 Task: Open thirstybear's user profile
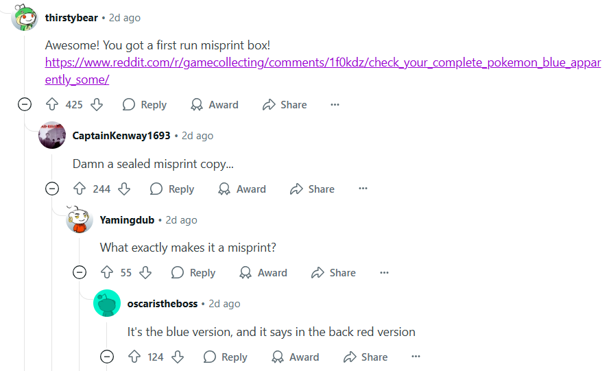click(x=71, y=18)
